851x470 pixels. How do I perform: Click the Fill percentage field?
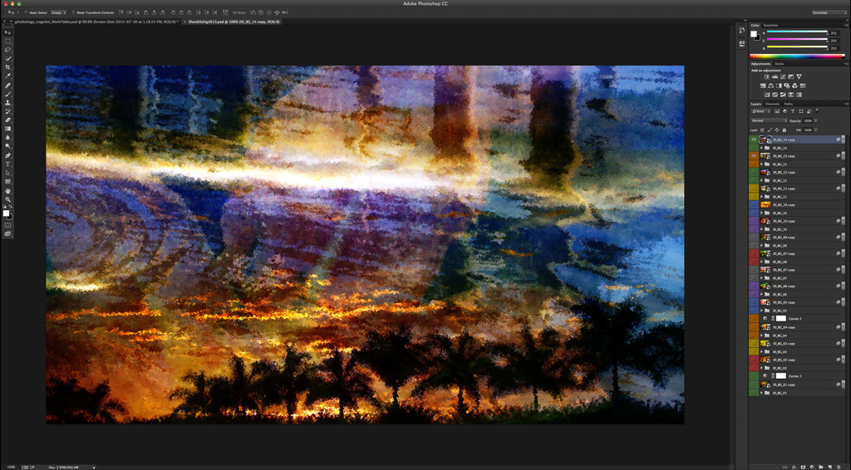tap(808, 130)
